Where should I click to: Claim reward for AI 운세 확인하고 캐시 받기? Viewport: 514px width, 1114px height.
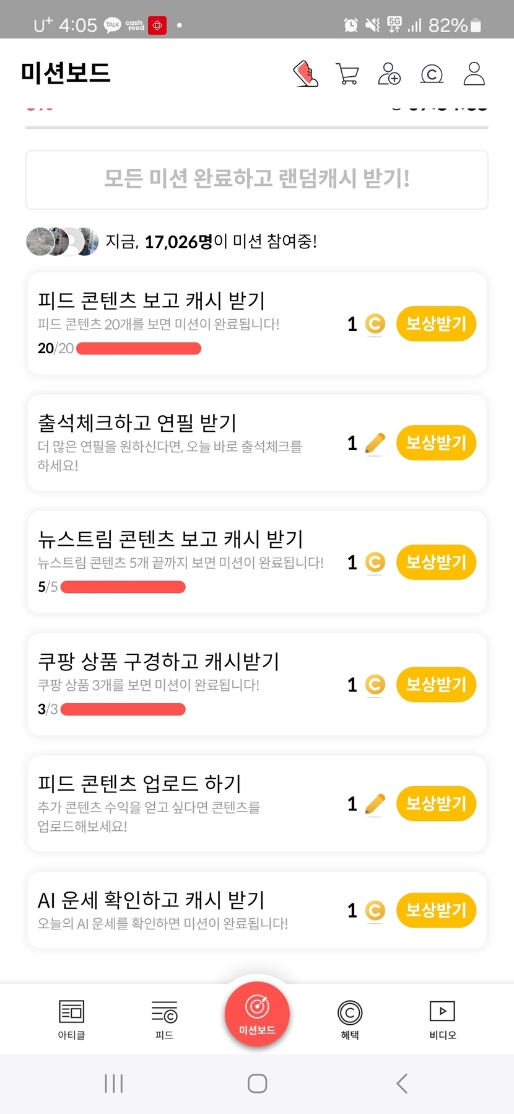click(x=436, y=910)
